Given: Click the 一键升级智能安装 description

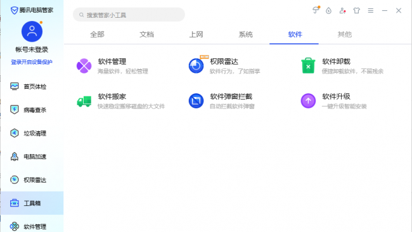Looking at the screenshot, I should 344,106.
